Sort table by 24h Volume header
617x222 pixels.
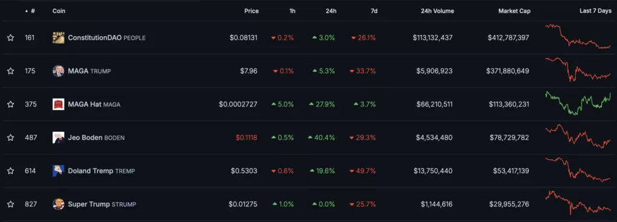(437, 11)
